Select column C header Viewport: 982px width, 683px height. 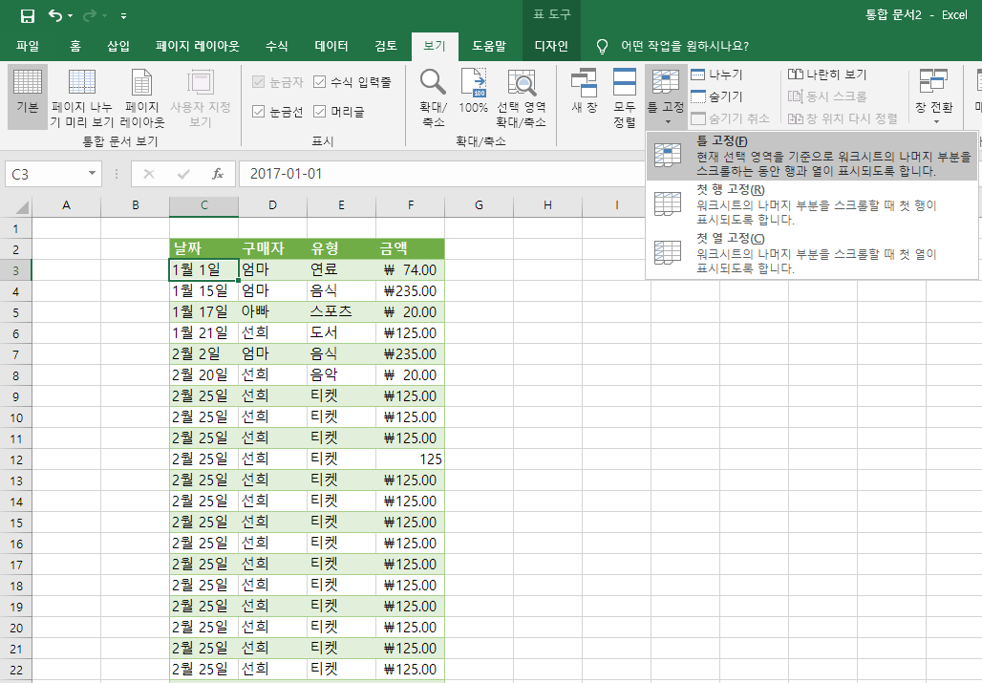tap(203, 205)
